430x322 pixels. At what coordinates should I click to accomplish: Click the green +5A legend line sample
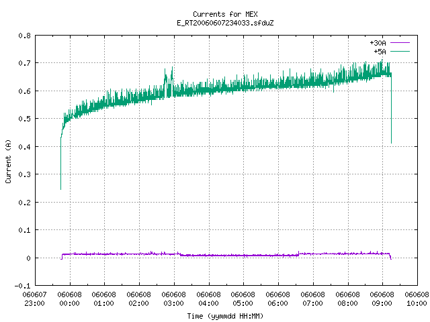(400, 51)
